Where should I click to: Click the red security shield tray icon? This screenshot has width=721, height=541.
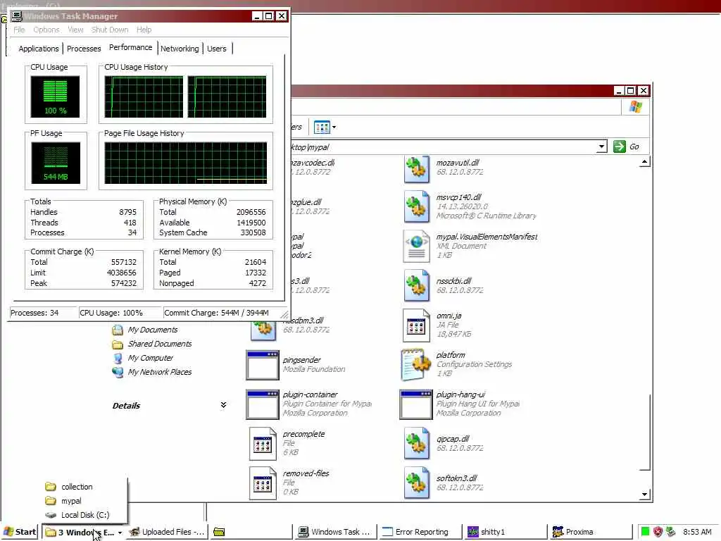pyautogui.click(x=658, y=532)
